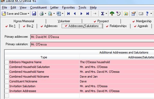Open the View menu
The height and width of the screenshot is (99, 154).
pyautogui.click(x=23, y=7)
